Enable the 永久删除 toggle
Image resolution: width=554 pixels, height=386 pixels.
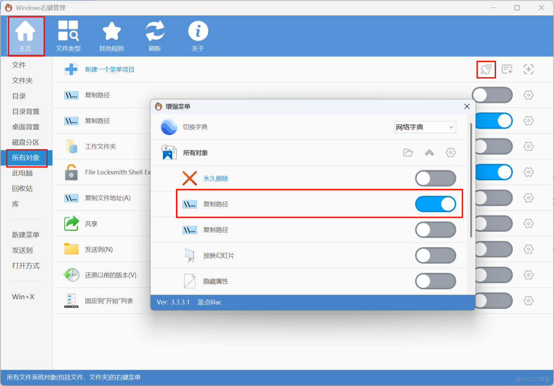click(436, 179)
